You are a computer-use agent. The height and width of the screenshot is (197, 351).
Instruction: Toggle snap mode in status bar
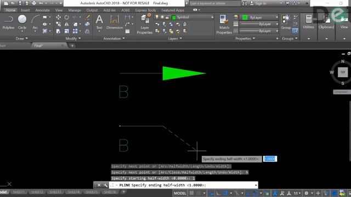pos(199,193)
